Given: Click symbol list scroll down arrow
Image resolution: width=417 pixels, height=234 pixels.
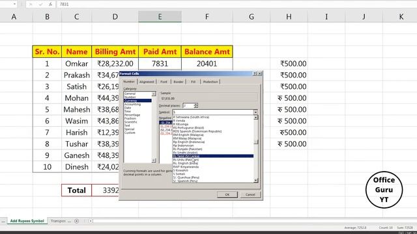Looking at the screenshot, I should coord(256,181).
